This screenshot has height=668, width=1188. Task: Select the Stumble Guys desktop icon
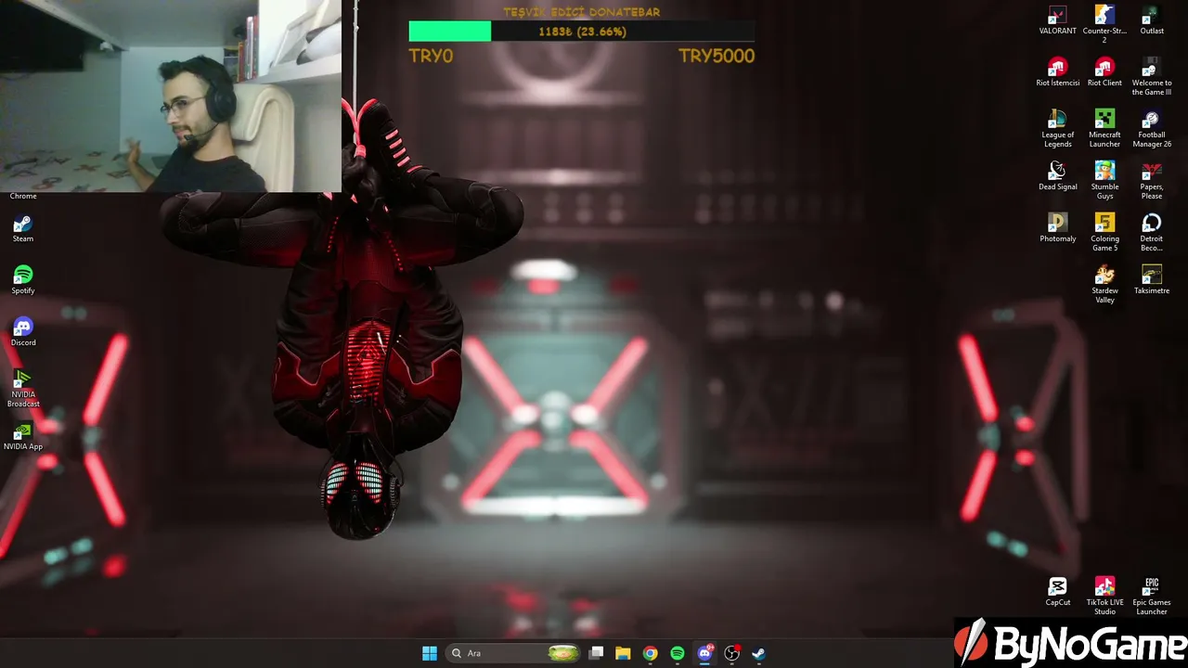(x=1104, y=181)
